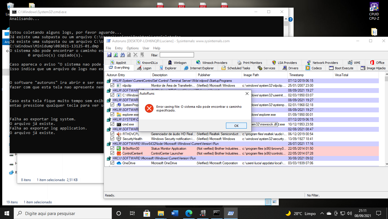Switch to the Scheduled Tasks tab
Viewport: 388px width, 219px height.
click(236, 68)
